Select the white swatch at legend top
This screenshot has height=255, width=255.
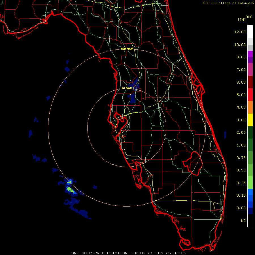coord(250,32)
